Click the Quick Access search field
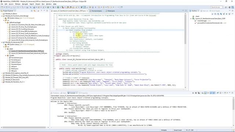Image resolution: width=235 pixels, height=132 pixels. [216, 7]
